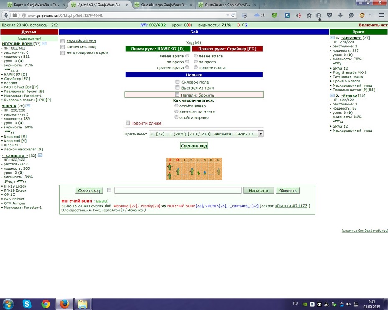Image resolution: width=388 pixels, height=310 pixels.
Task: Open 'V0DNIK' profile link
Action: (x=9, y=106)
